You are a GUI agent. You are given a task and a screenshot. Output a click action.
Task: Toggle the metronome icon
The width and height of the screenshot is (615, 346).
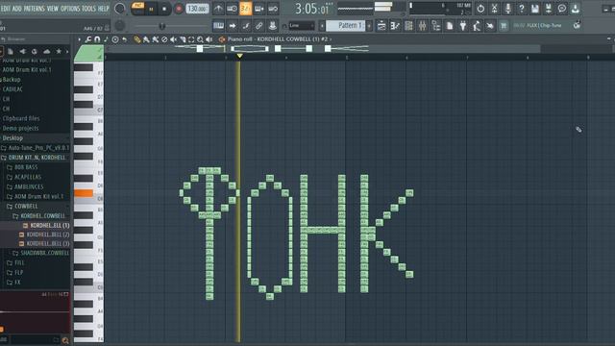coord(218,9)
